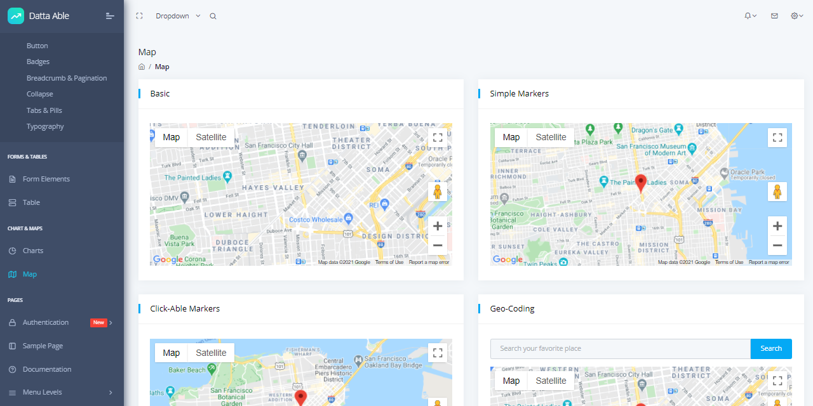The image size is (813, 406).
Task: Click the Datta Able logo icon
Action: click(16, 16)
